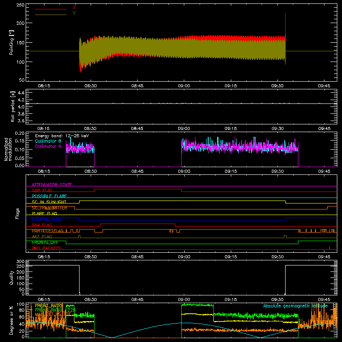Image resolution: width=342 pixels, height=342 pixels.
Task: Click the 200 tick on the Pointing axis
Action: click(21, 23)
